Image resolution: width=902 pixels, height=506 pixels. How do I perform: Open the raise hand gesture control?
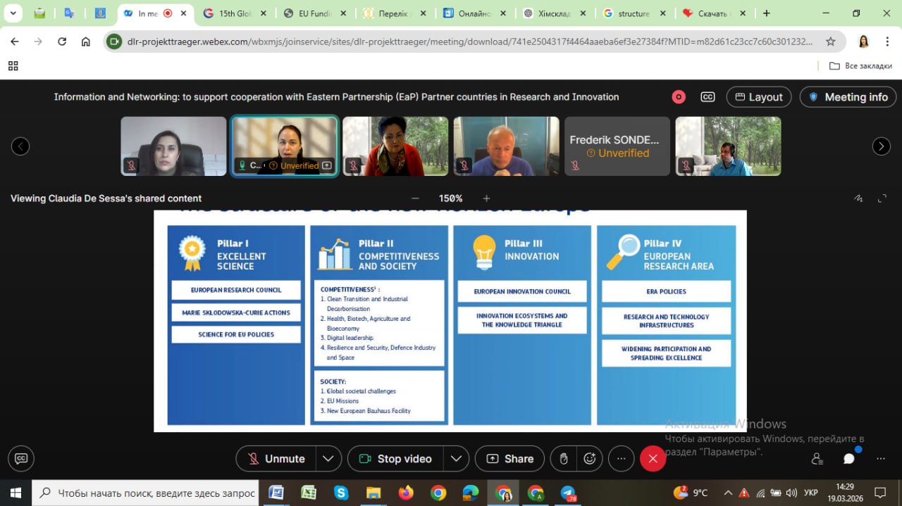click(564, 459)
